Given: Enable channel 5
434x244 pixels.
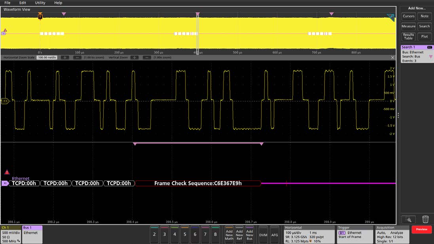Looking at the screenshot, I should (x=184, y=235).
